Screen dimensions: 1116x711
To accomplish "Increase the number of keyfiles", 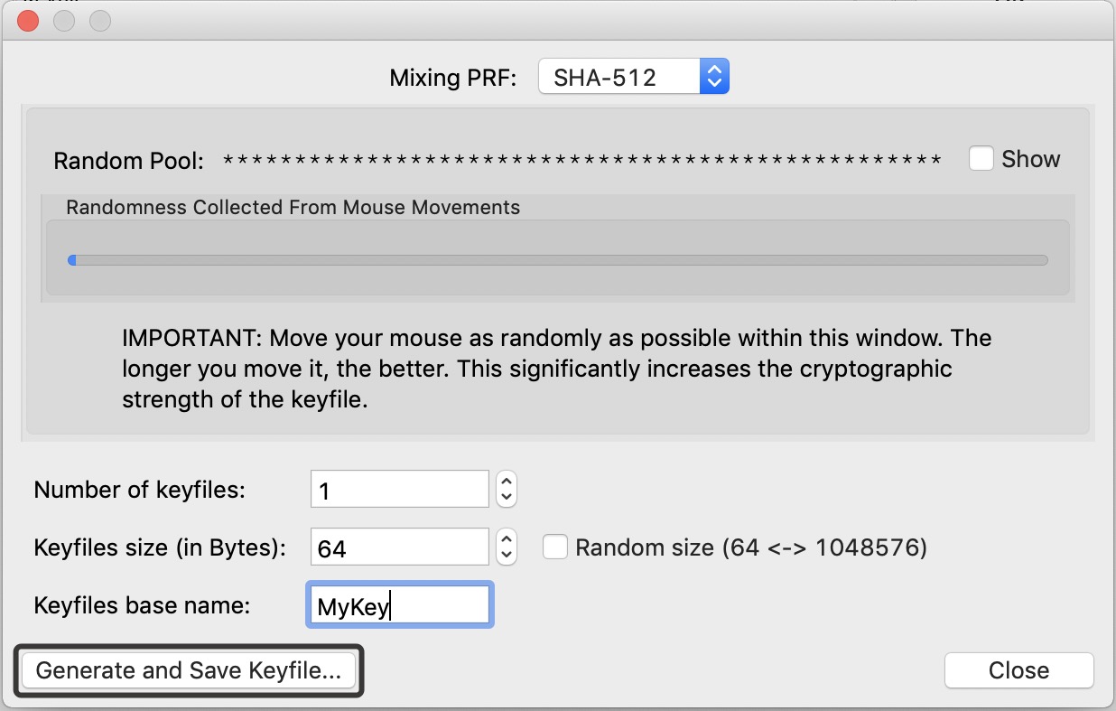I will click(507, 482).
